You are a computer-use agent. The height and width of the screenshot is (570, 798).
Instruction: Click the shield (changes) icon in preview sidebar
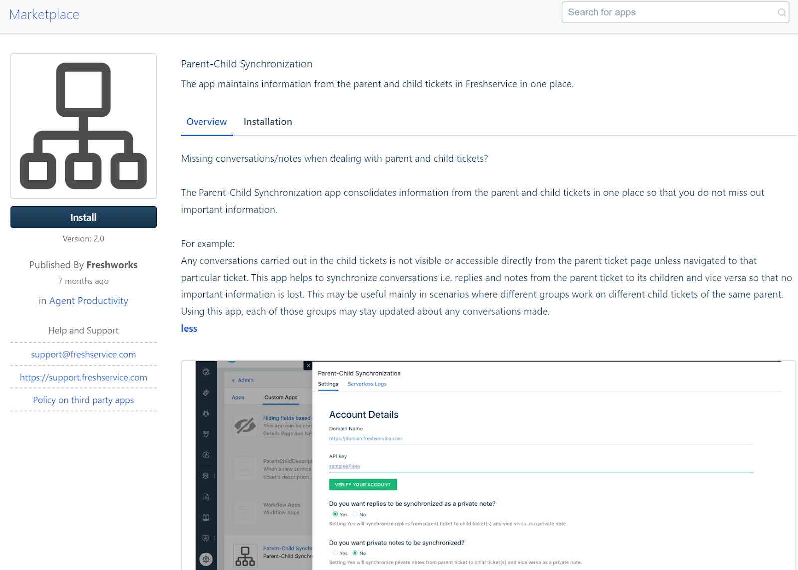pos(206,434)
